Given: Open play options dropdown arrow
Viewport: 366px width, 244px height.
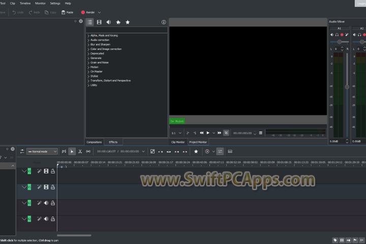Looking at the screenshot, I should [213, 133].
